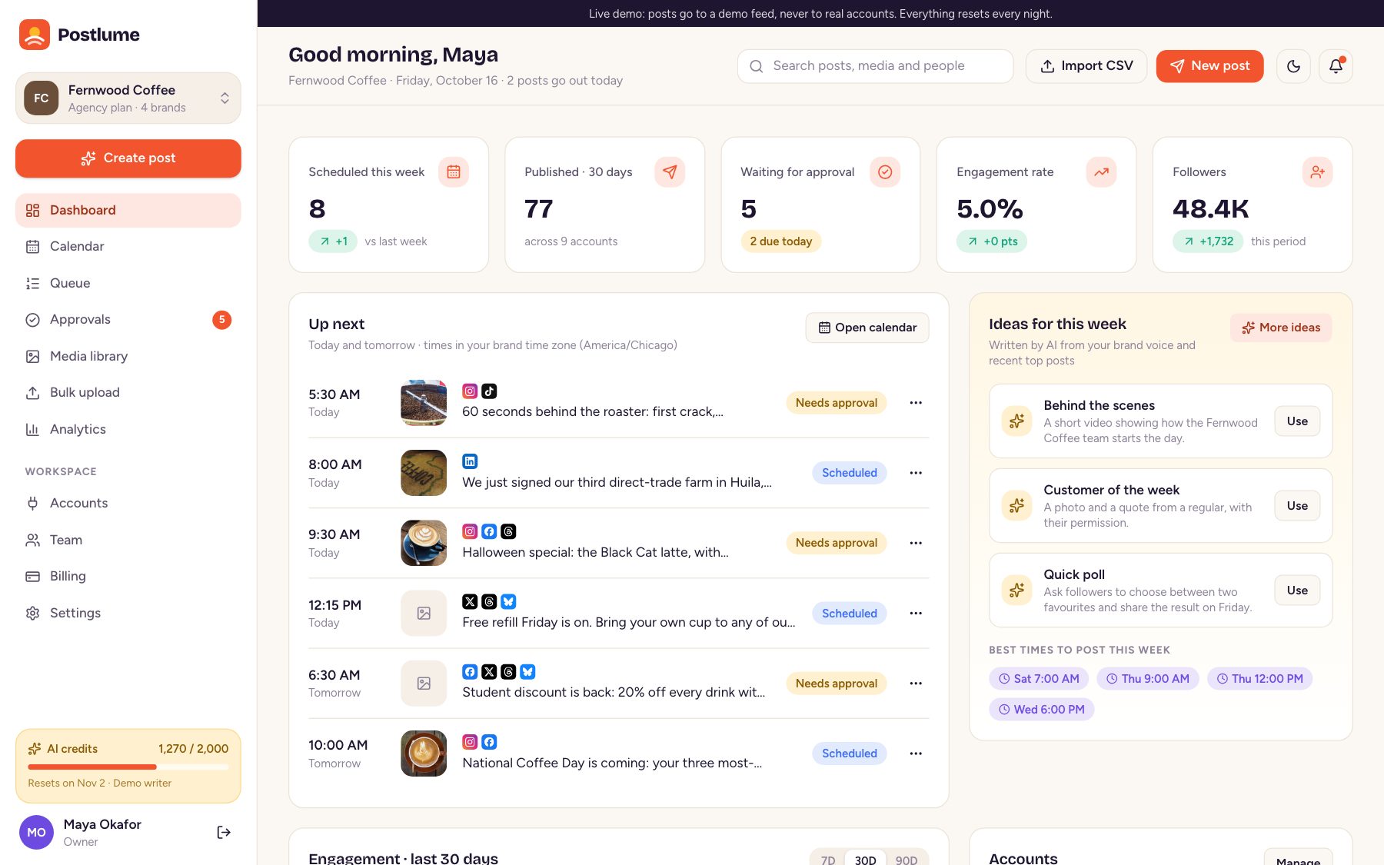Click the LinkedIn icon on the Huila farm post
This screenshot has width=1384, height=865.
tap(470, 461)
